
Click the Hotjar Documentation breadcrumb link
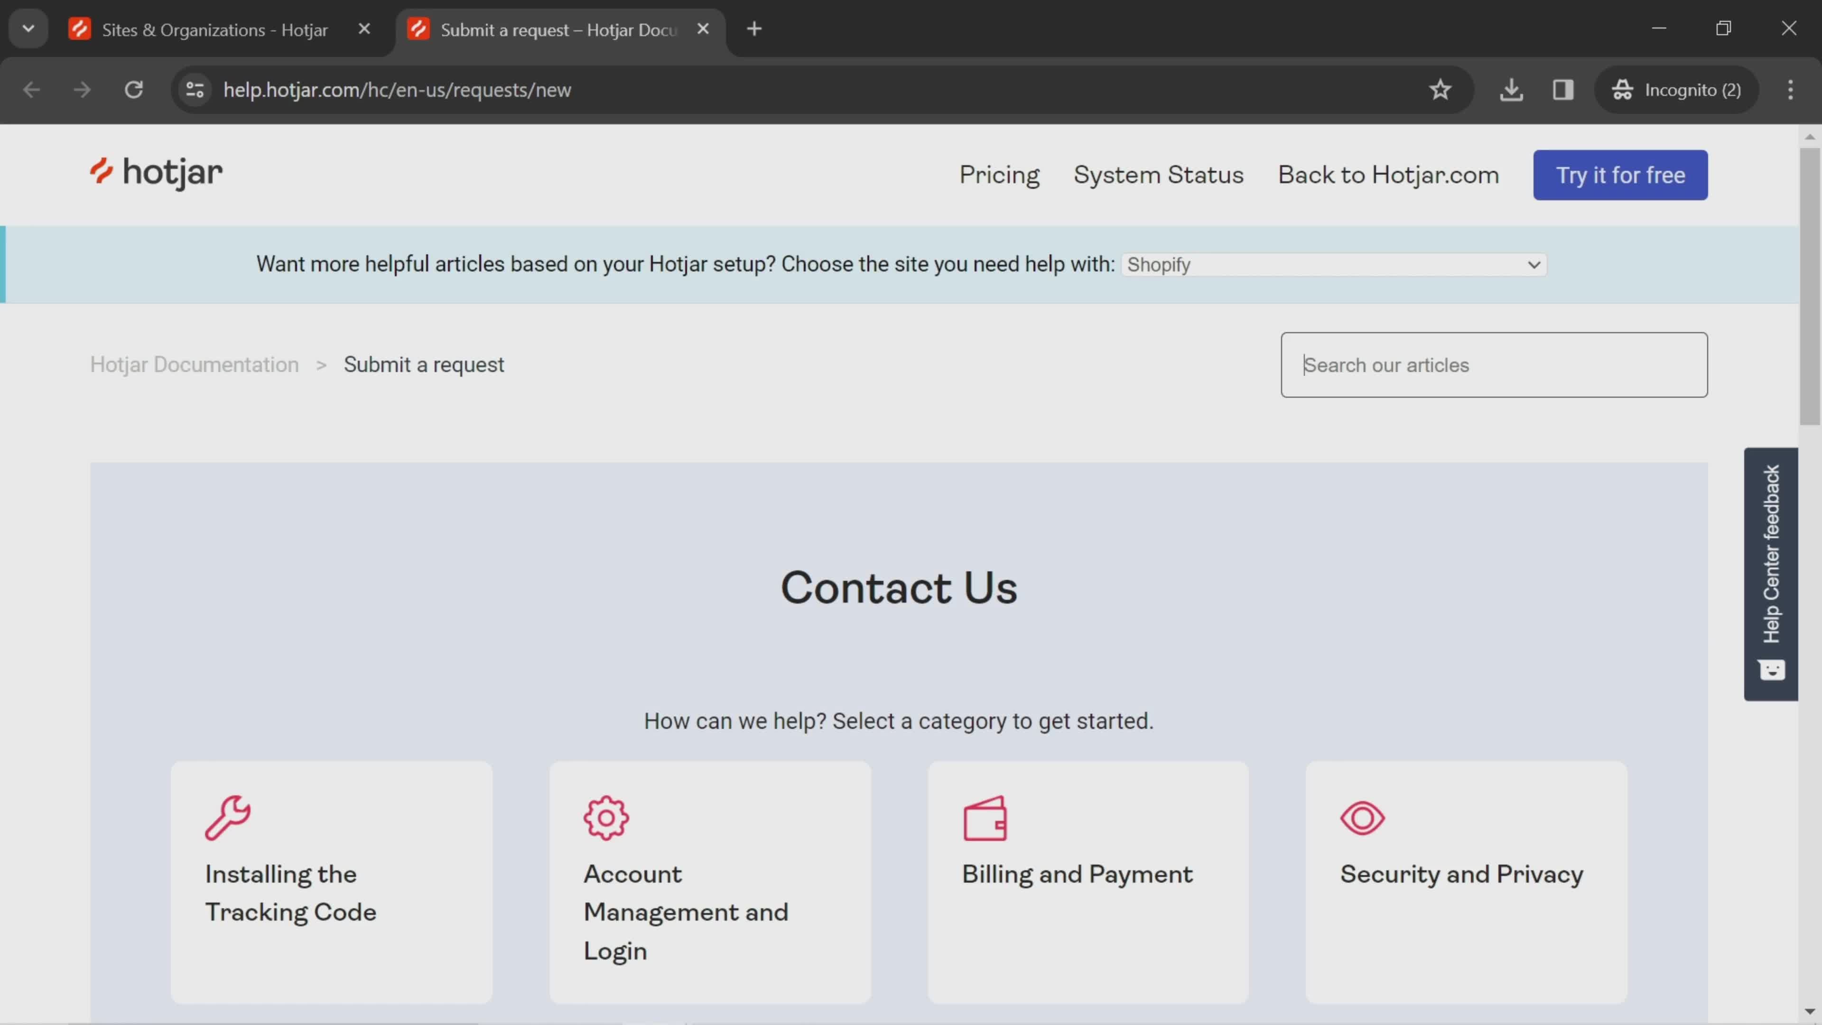[x=194, y=364]
